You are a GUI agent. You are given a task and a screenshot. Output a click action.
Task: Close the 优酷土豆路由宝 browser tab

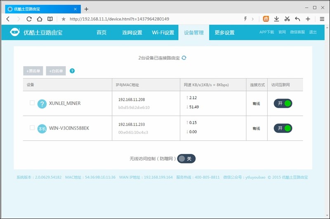tap(75, 9)
